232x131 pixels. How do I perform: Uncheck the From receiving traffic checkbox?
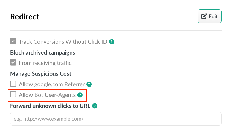(x=13, y=62)
